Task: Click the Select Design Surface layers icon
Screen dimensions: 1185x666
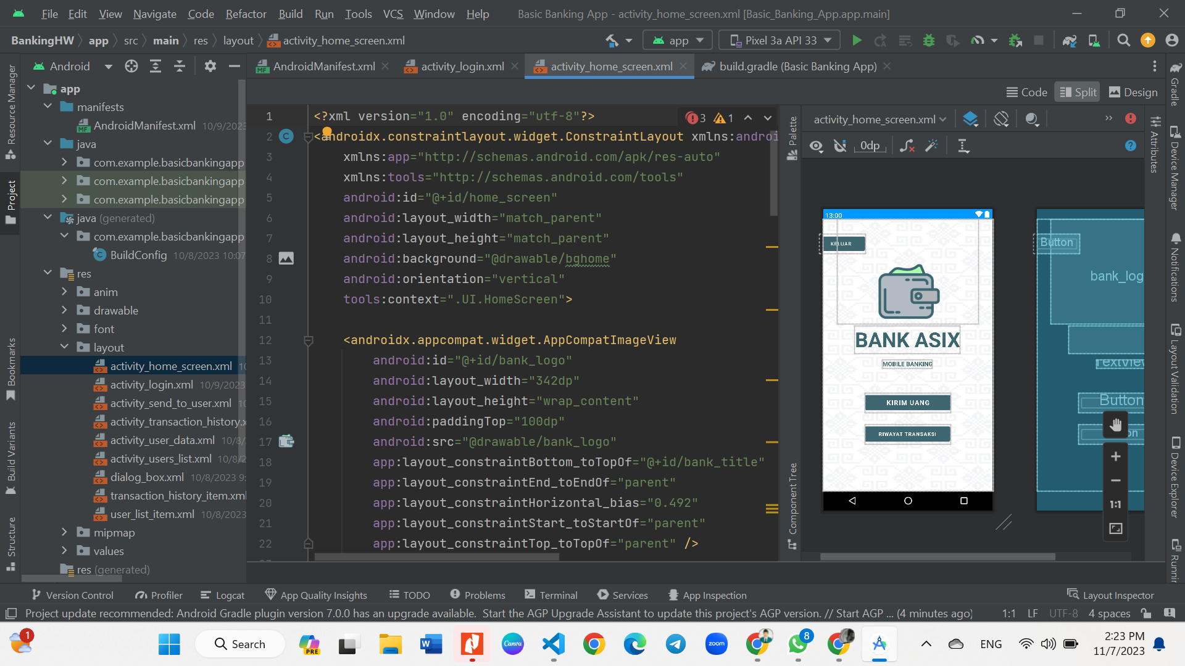Action: pos(970,119)
